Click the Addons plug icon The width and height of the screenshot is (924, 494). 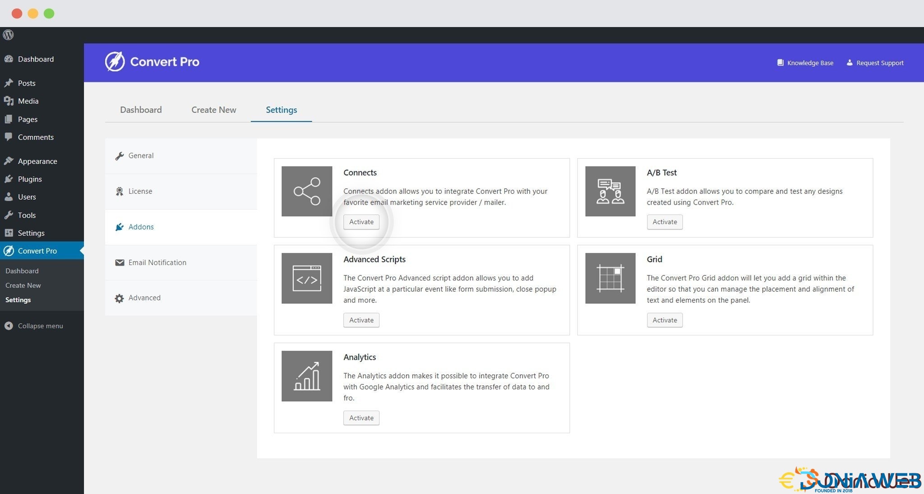120,227
